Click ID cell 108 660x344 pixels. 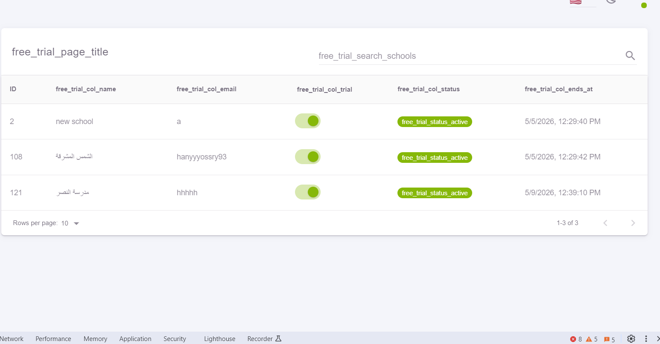(16, 157)
